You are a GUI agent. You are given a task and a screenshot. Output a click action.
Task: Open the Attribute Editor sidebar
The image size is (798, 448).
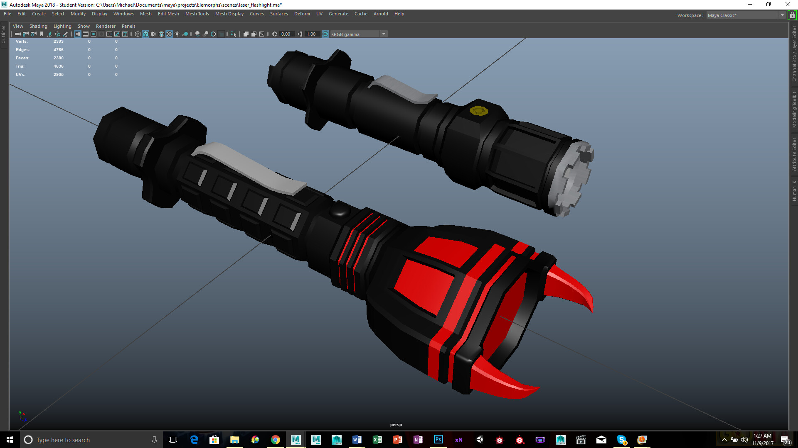(x=794, y=153)
